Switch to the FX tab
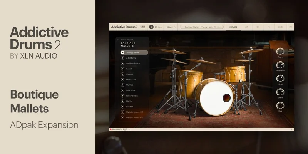The width and height of the screenshot is (308, 154). point(269,27)
